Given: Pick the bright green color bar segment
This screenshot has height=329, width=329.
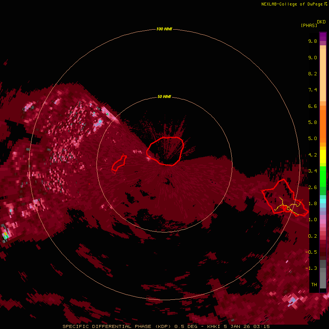Looking at the screenshot, I should coord(323,176).
